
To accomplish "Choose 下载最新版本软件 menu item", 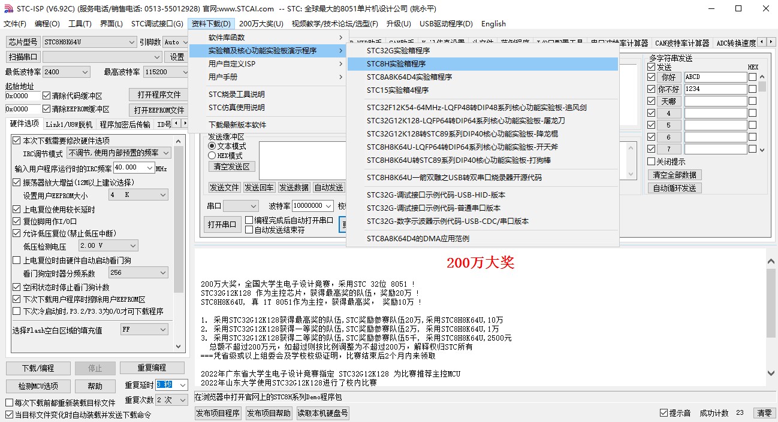I will coord(267,125).
